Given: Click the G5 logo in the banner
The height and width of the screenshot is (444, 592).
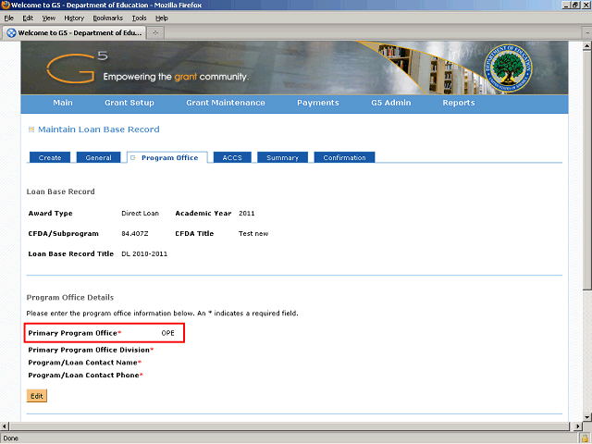Looking at the screenshot, I should (x=77, y=68).
